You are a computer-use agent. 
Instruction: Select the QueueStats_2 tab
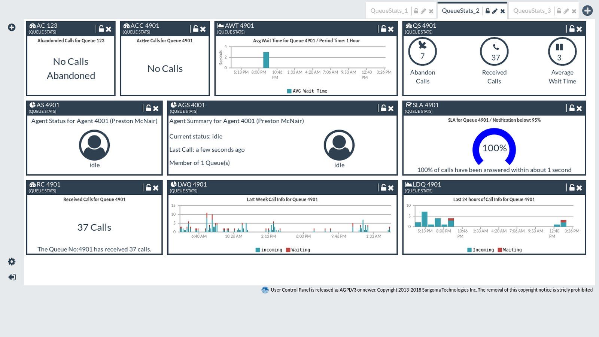pos(460,11)
